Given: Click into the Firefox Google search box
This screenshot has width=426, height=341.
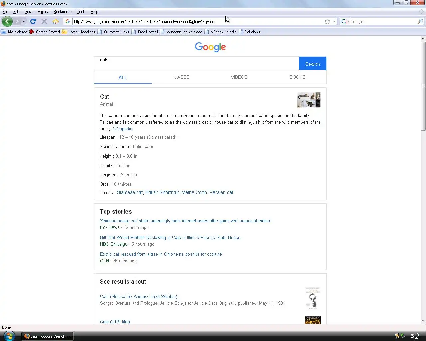Looking at the screenshot, I should pos(384,21).
